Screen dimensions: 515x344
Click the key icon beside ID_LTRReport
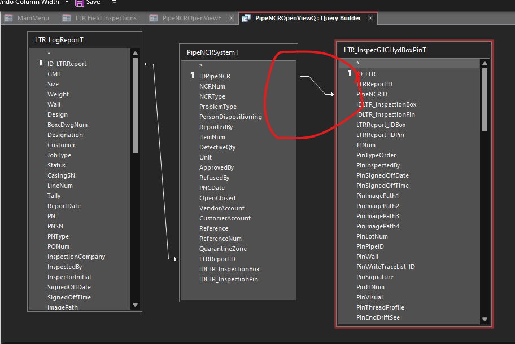pos(41,64)
